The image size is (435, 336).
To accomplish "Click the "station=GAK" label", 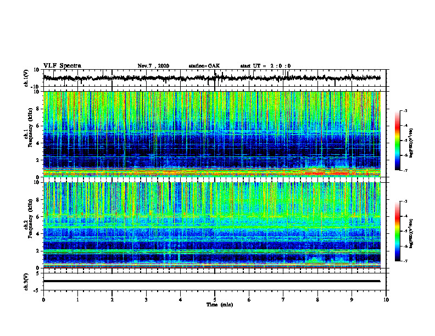I will [204, 66].
